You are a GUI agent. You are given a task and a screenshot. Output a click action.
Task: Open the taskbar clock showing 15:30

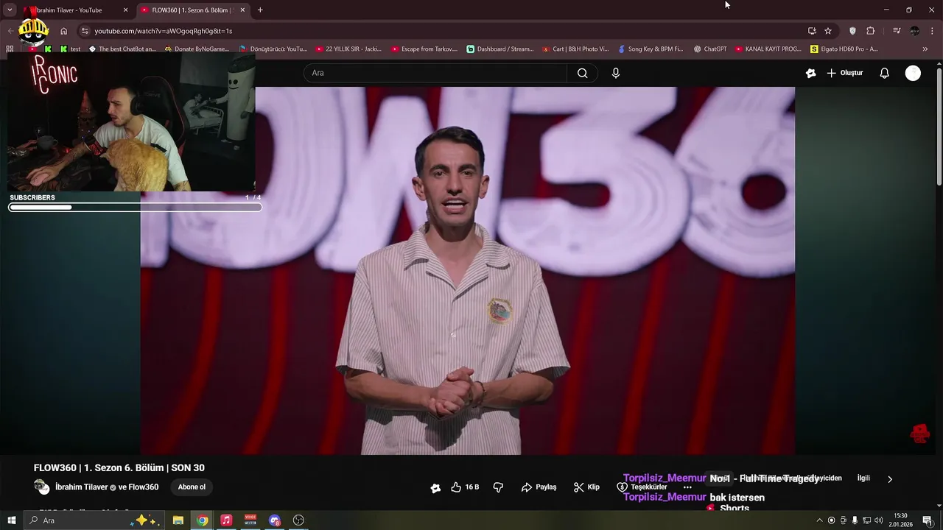900,520
